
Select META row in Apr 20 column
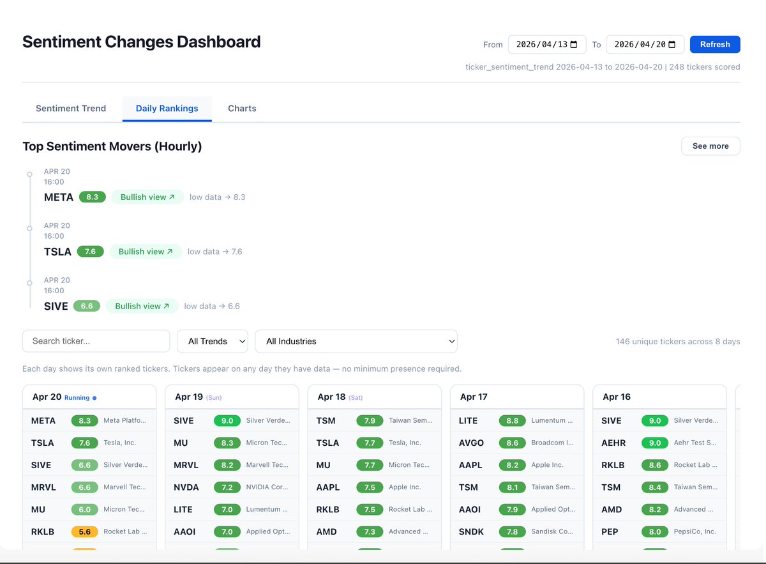[x=89, y=420]
